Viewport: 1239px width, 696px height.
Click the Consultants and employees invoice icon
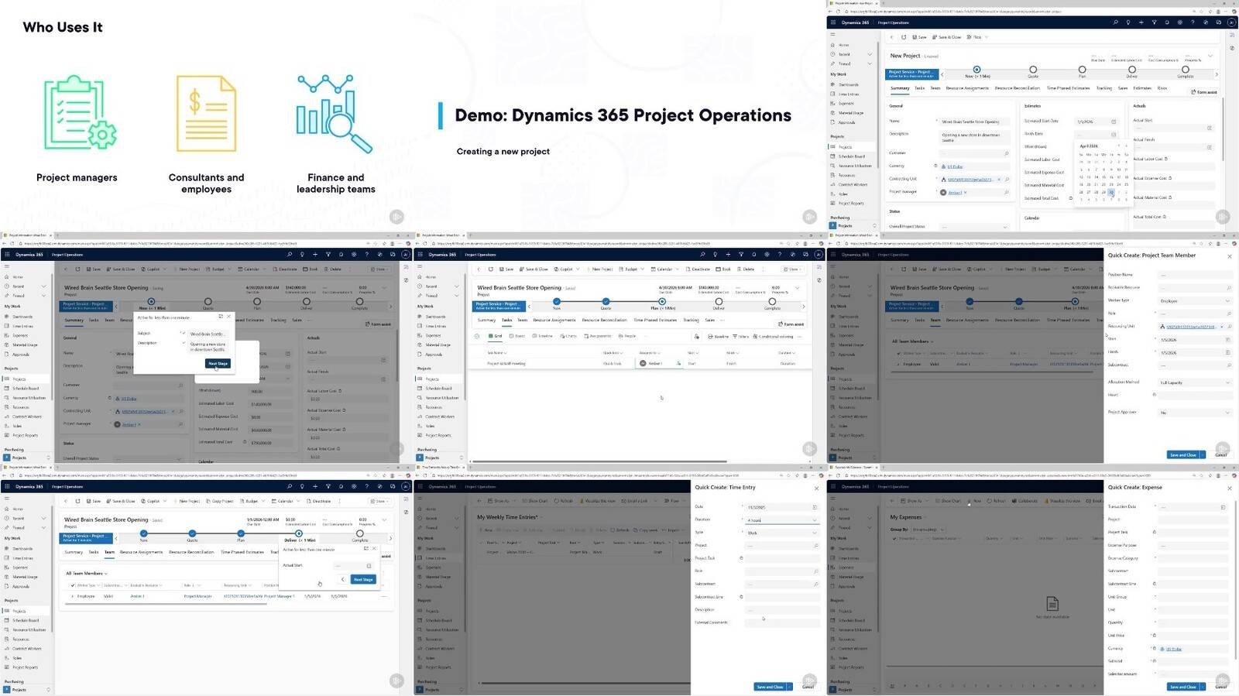206,113
